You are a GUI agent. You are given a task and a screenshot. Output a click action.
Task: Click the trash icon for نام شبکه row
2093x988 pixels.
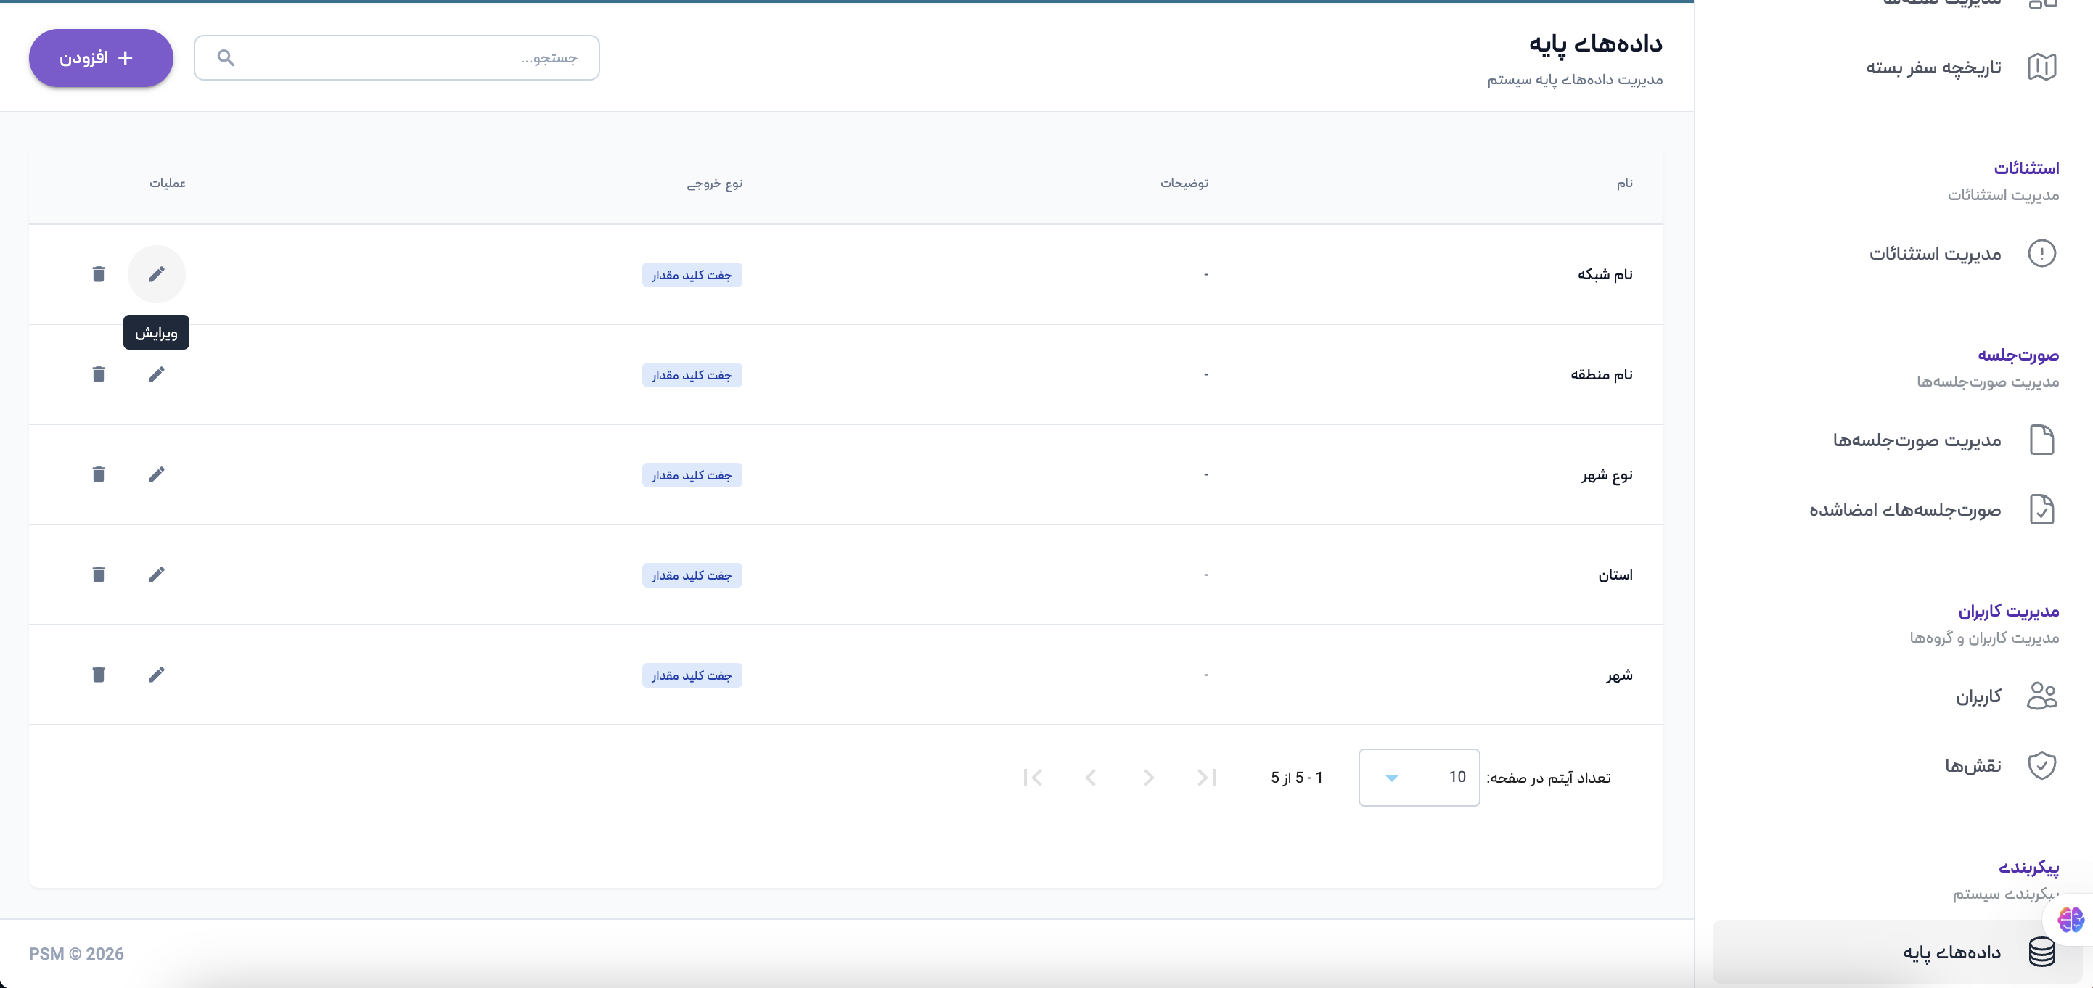(x=98, y=274)
